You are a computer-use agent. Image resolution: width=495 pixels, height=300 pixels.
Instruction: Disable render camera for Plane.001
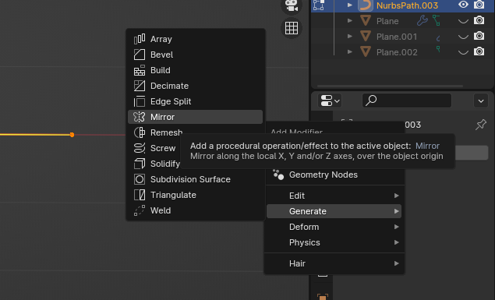click(x=479, y=36)
